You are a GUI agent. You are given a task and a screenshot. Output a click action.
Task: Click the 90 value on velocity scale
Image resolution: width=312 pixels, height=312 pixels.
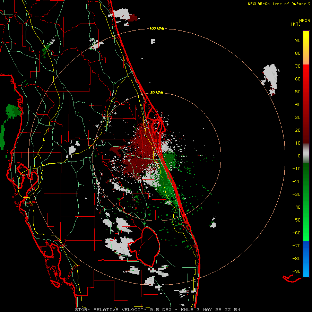298,41
